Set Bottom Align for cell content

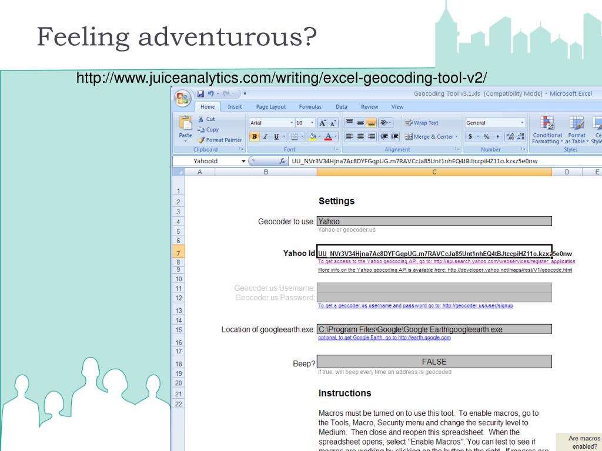point(372,123)
